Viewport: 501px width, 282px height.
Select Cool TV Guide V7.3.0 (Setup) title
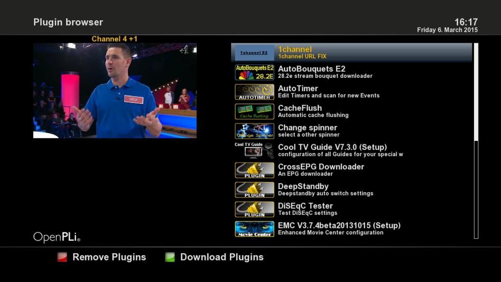click(332, 147)
